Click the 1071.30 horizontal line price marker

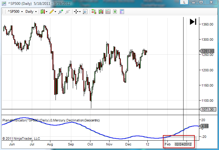point(208,109)
